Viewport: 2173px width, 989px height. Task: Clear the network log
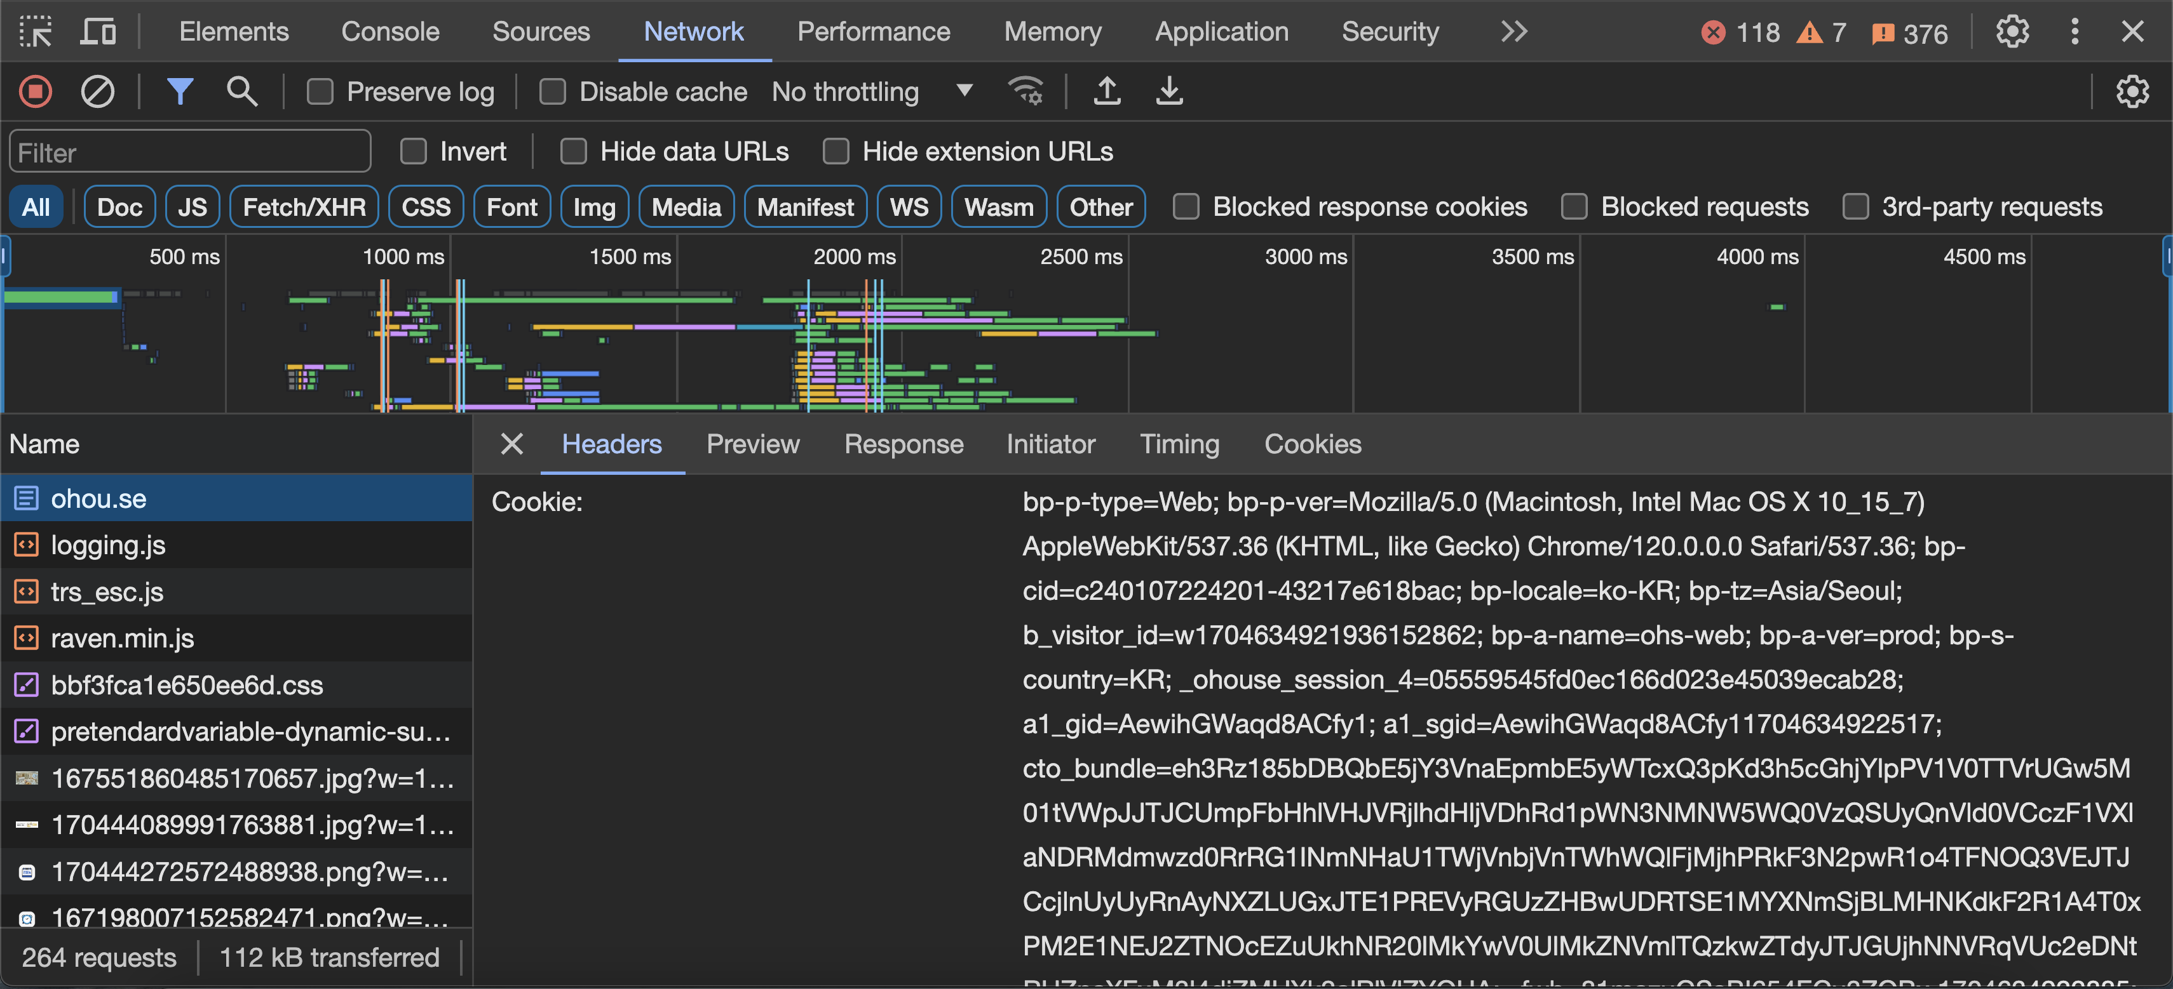tap(97, 91)
